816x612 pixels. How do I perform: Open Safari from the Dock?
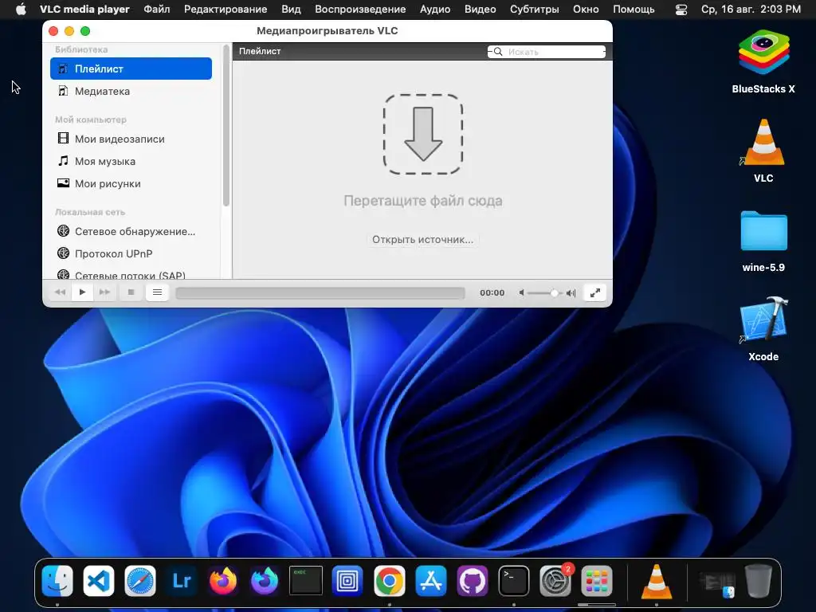140,581
